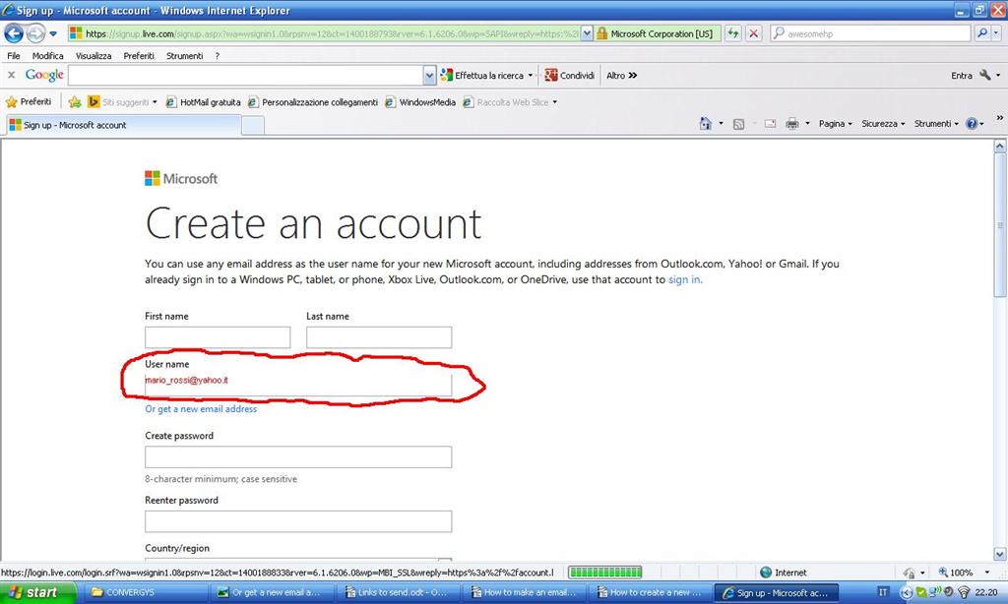
Task: Click the Condividi share button
Action: (x=570, y=75)
